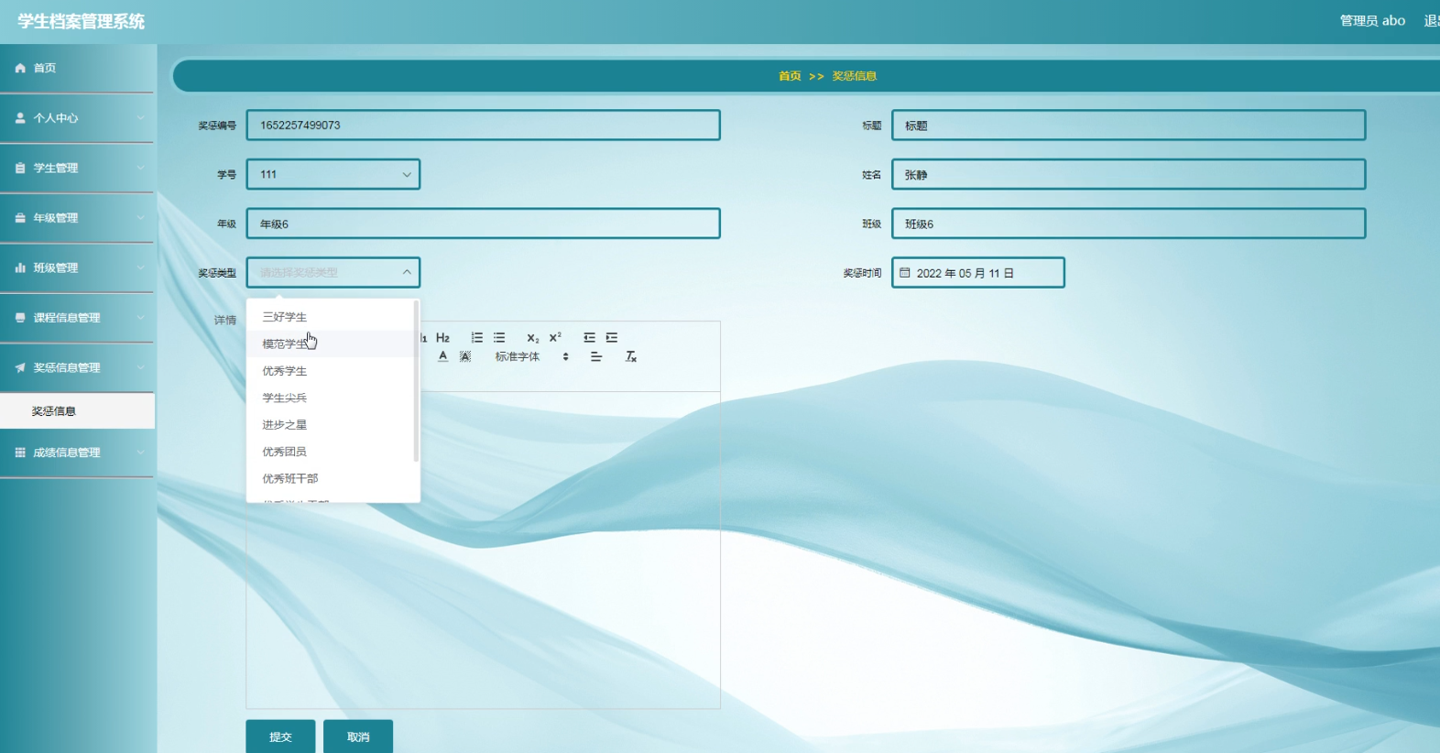Image resolution: width=1440 pixels, height=753 pixels.
Task: Clear text formatting in editor
Action: pyautogui.click(x=630, y=356)
